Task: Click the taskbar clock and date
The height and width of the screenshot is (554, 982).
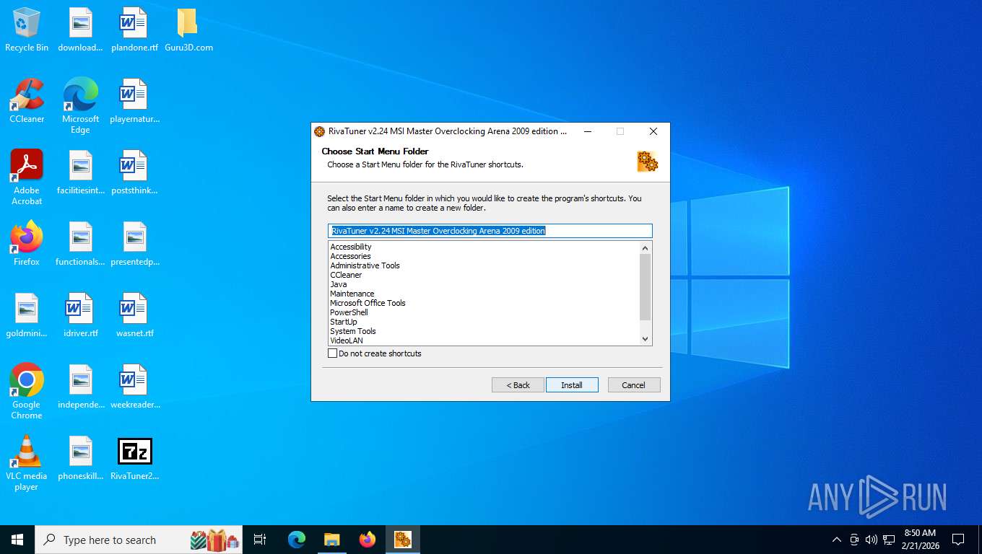Action: click(x=919, y=540)
